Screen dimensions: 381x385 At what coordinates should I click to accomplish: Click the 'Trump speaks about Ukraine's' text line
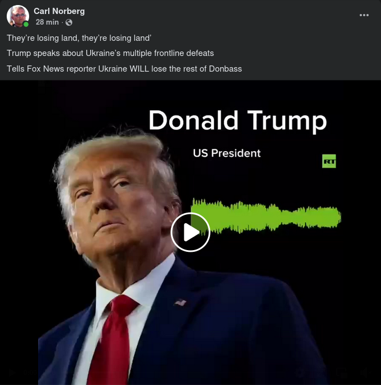click(110, 53)
